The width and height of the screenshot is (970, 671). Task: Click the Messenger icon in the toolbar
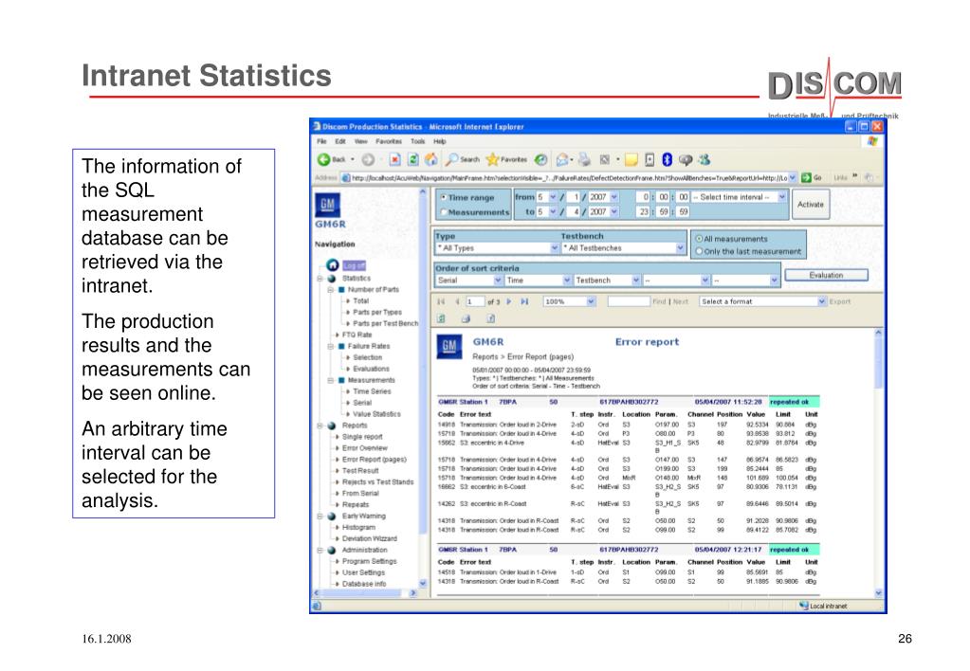704,159
